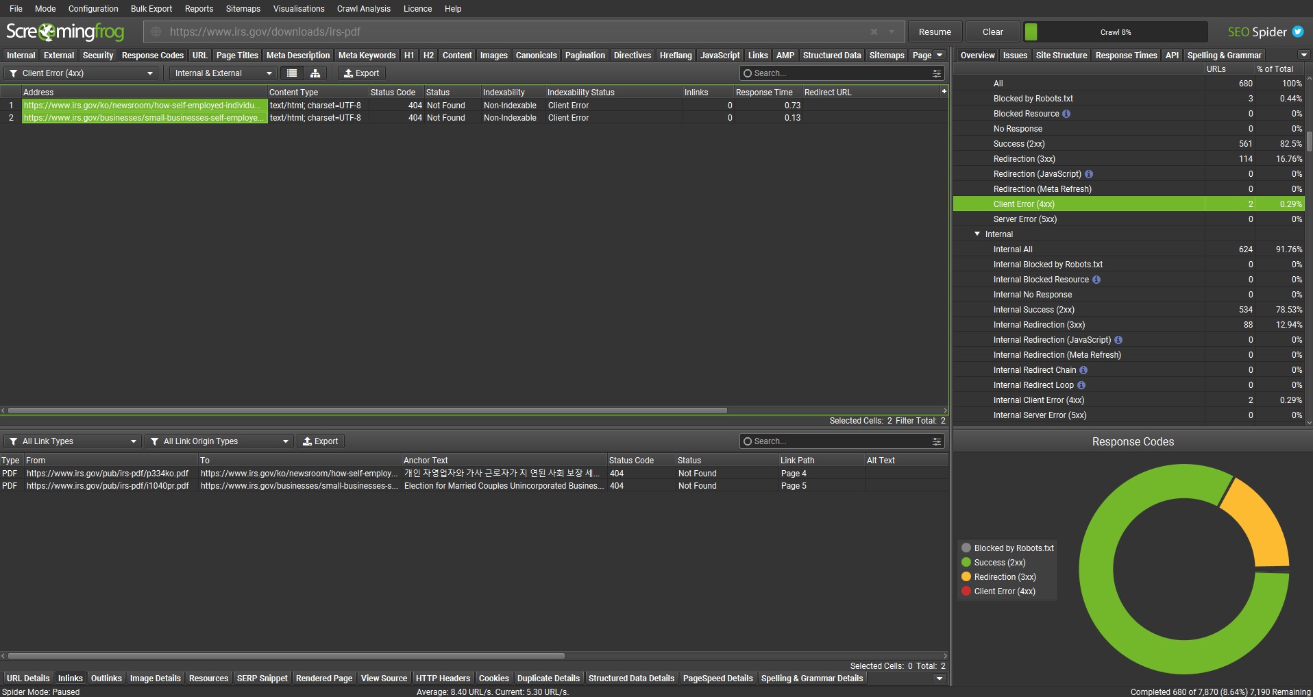Select i1040pr.pdf inlink row

click(474, 486)
